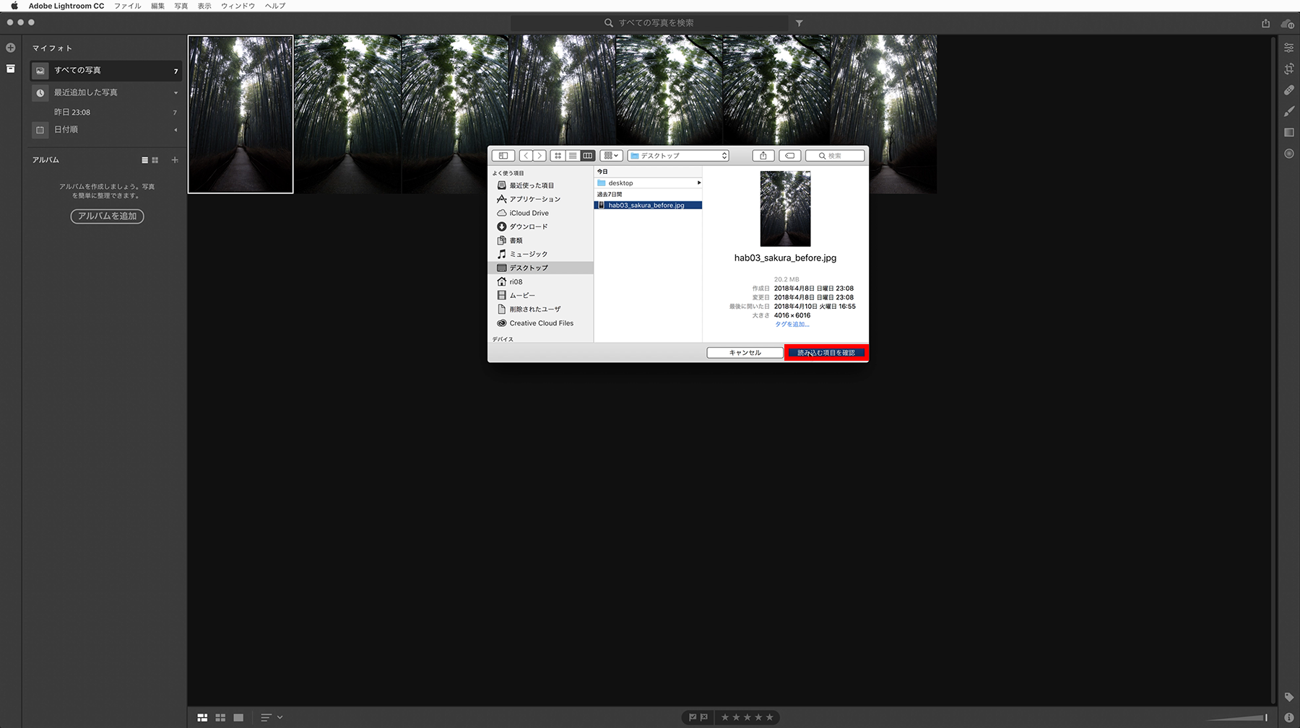Switch file dialog to icon view
This screenshot has width=1300, height=728.
[x=558, y=156]
